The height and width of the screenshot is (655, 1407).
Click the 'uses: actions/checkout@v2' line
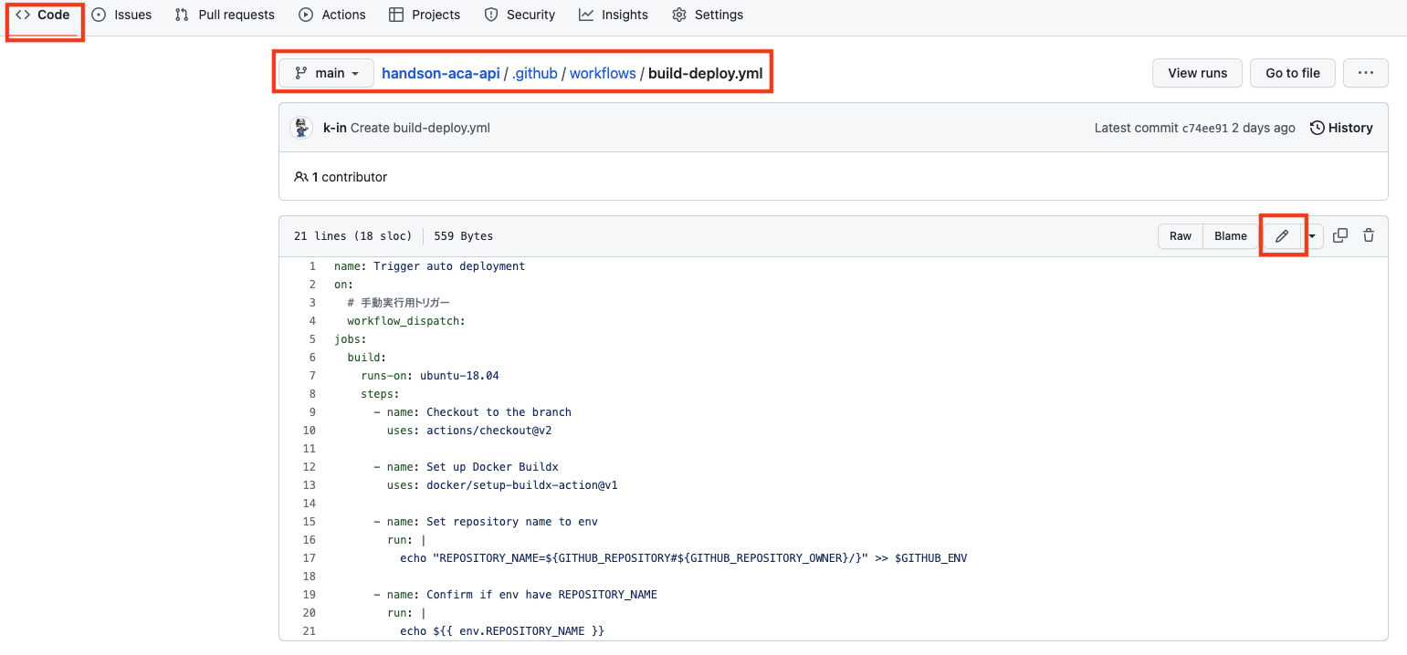469,431
